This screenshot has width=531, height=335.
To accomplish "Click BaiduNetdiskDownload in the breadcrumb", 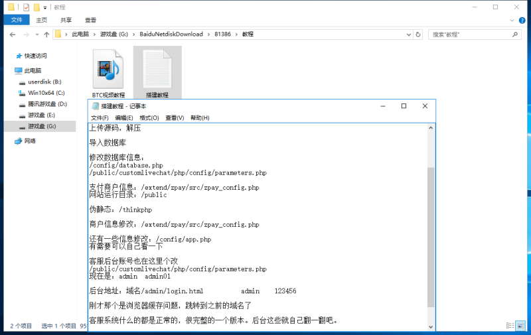I will [171, 34].
